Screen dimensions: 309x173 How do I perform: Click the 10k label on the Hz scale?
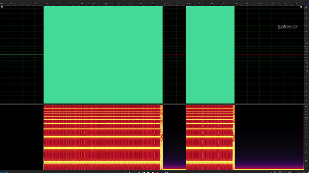[x=306, y=117]
